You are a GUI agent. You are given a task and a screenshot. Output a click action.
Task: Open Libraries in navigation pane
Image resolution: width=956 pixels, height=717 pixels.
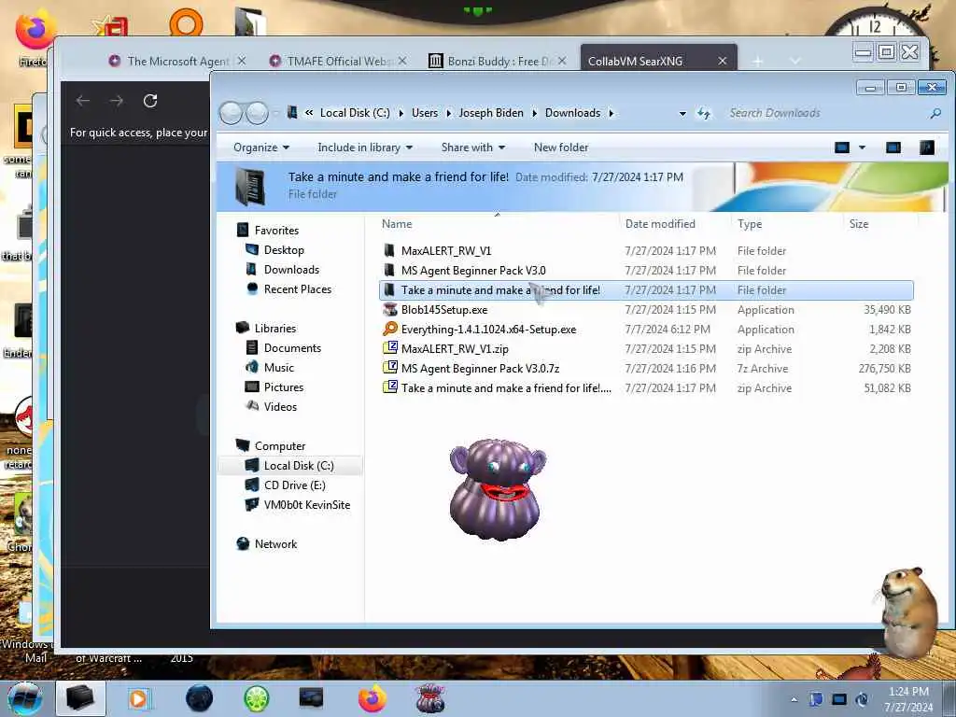click(x=275, y=328)
